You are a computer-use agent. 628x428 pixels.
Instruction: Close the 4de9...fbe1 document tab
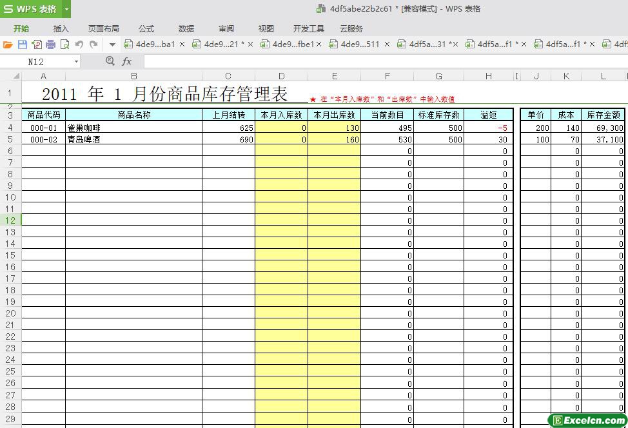(x=319, y=44)
